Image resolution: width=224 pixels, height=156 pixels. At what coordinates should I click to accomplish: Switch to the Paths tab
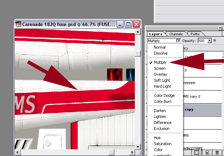tap(195, 34)
